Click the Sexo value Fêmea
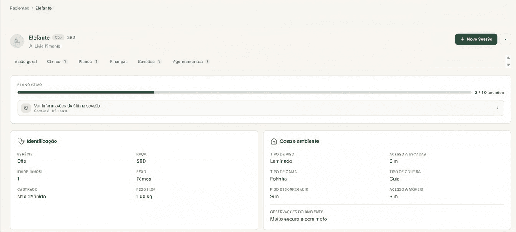516x232 pixels. coord(144,179)
